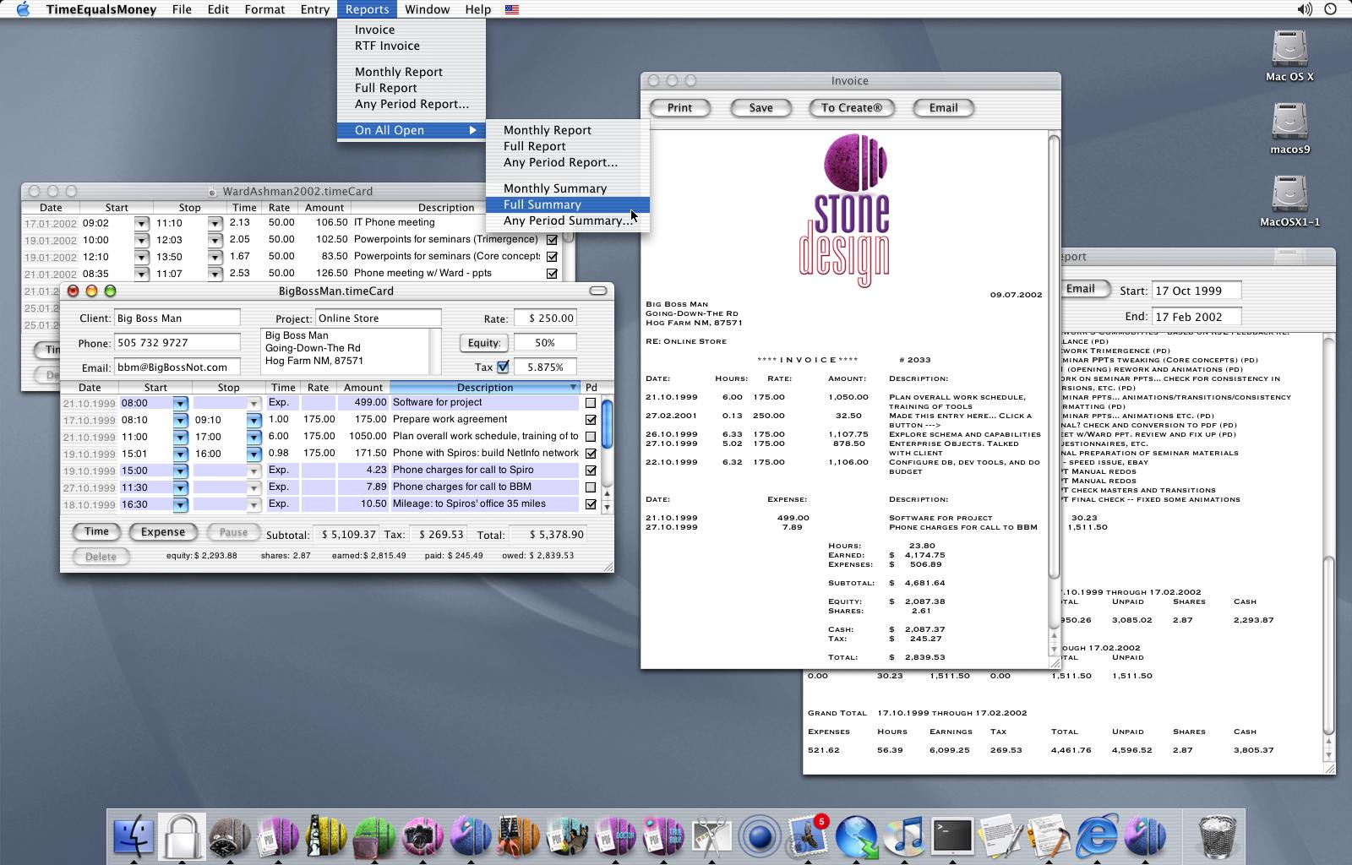
Task: Choose Full Summary in the submenu
Action: pyautogui.click(x=568, y=204)
